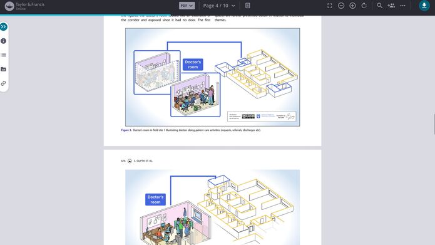Image resolution: width=435 pixels, height=245 pixels.
Task: Click the 'S. GUPTA ET AL.' page header
Action: tap(143, 161)
